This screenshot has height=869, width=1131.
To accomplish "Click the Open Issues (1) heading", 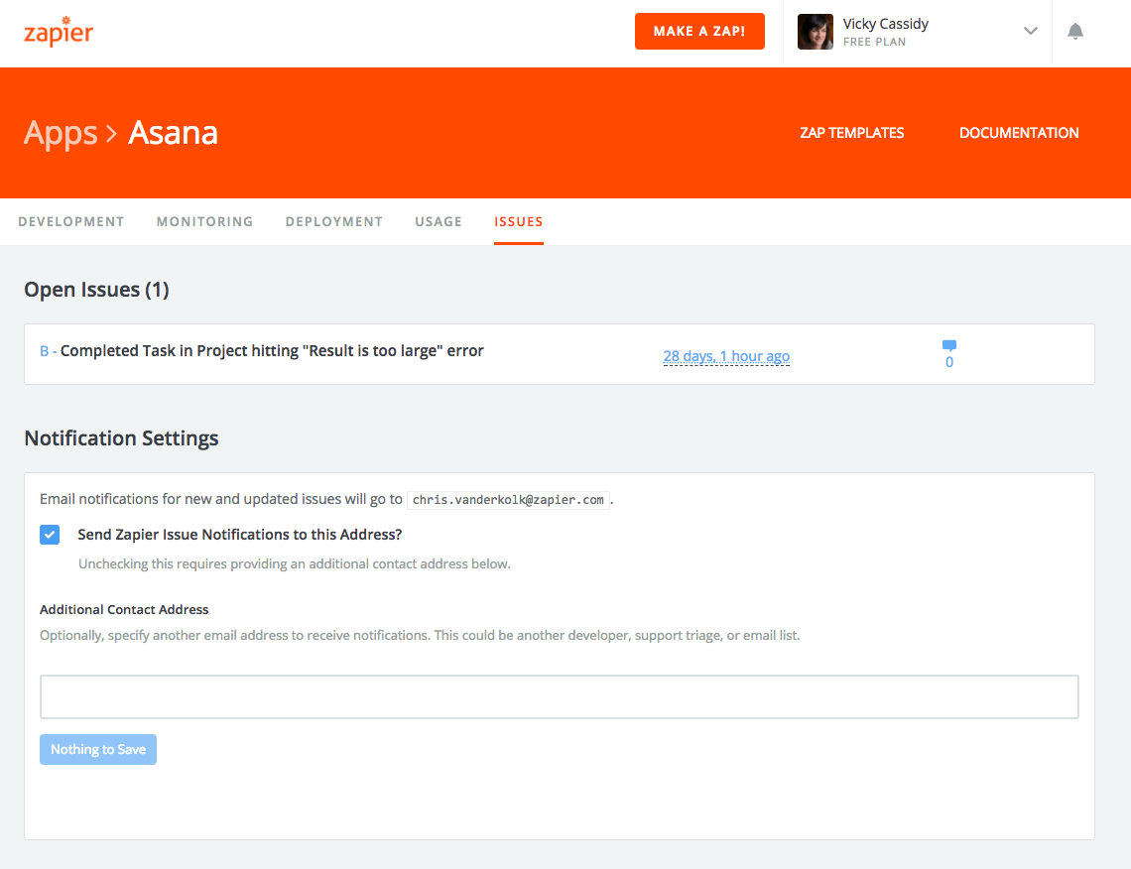I will 96,290.
